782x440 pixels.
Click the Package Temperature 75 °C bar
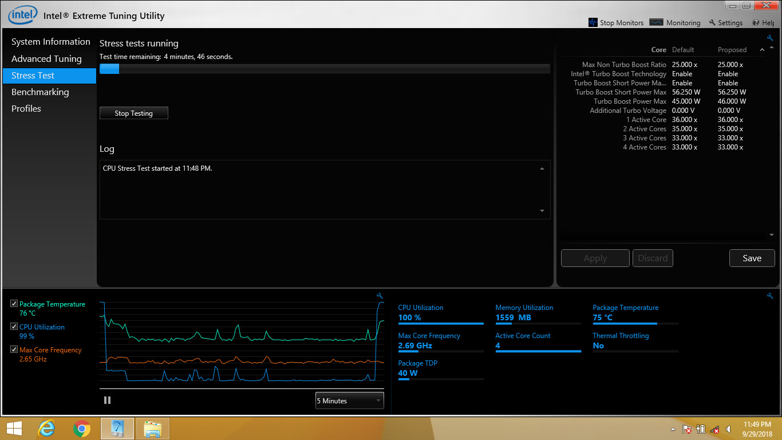pos(635,324)
